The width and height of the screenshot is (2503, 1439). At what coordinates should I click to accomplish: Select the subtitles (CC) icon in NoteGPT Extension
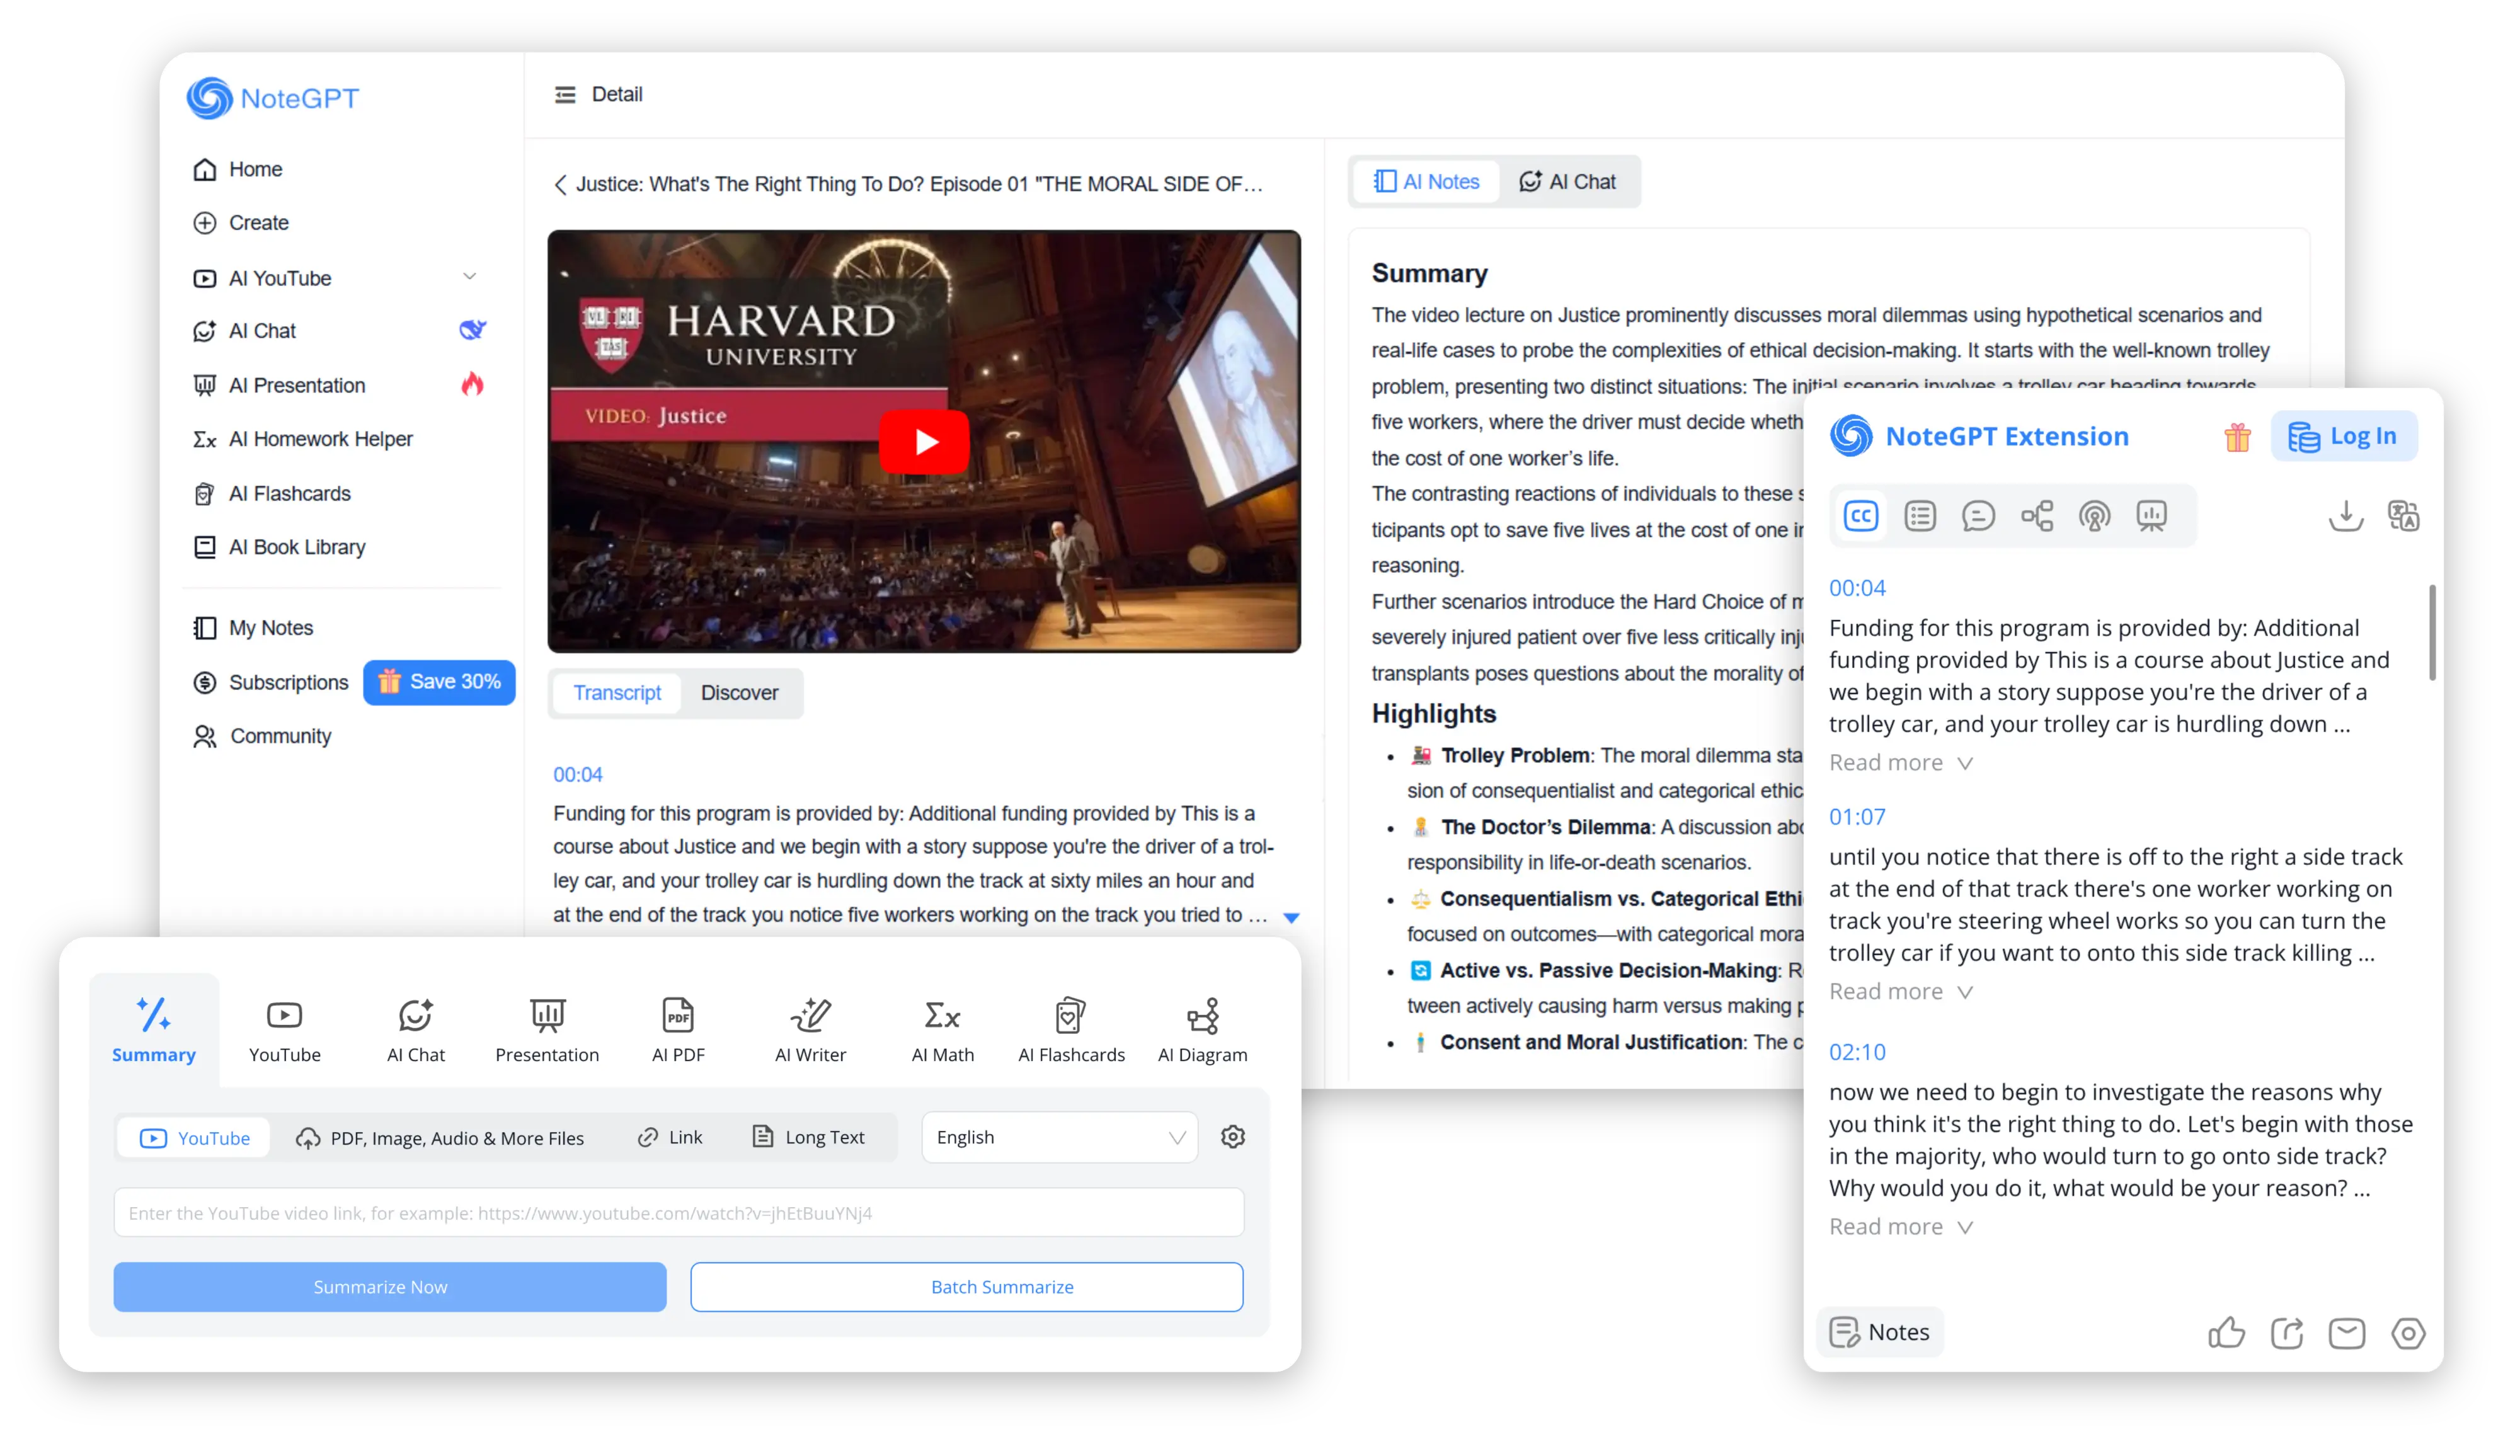(x=1860, y=515)
